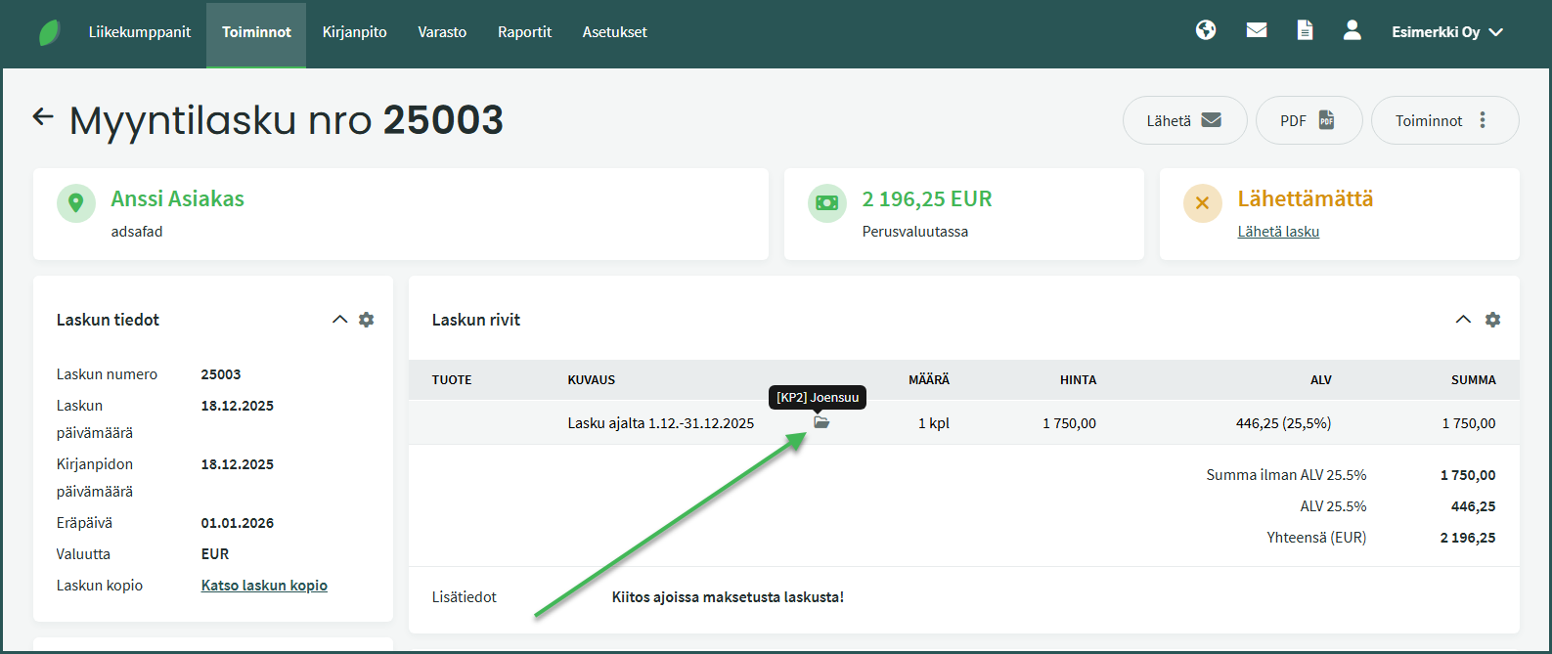Open the envelope messages icon
The height and width of the screenshot is (654, 1552).
(x=1257, y=31)
